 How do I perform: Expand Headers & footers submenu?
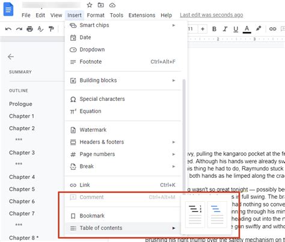(x=123, y=142)
